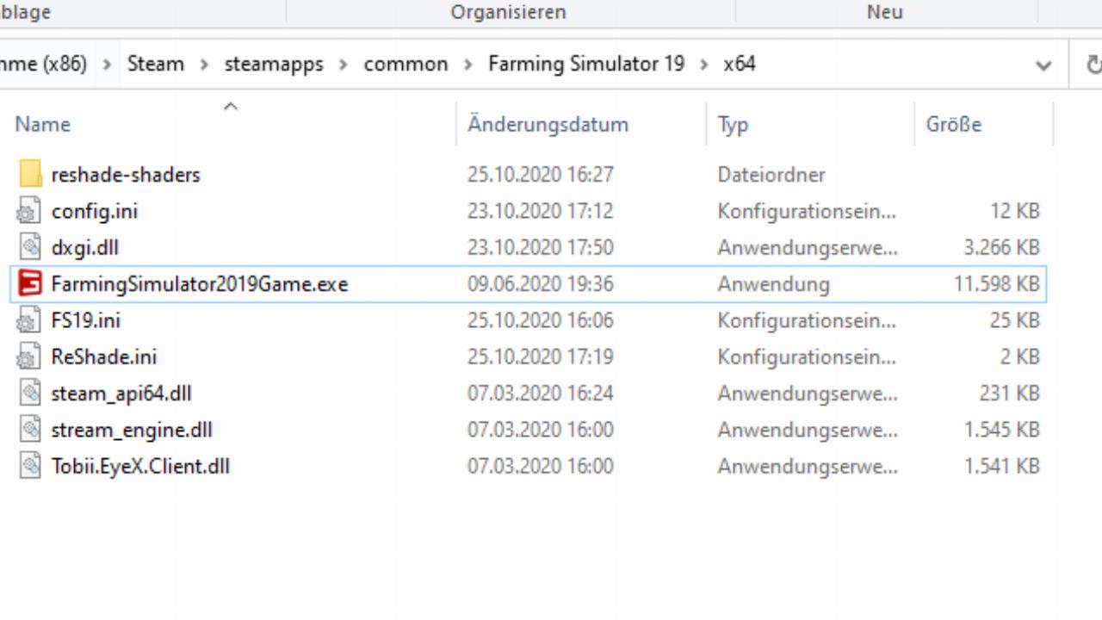Image resolution: width=1102 pixels, height=620 pixels.
Task: Expand the chevron after common in path
Action: (468, 65)
